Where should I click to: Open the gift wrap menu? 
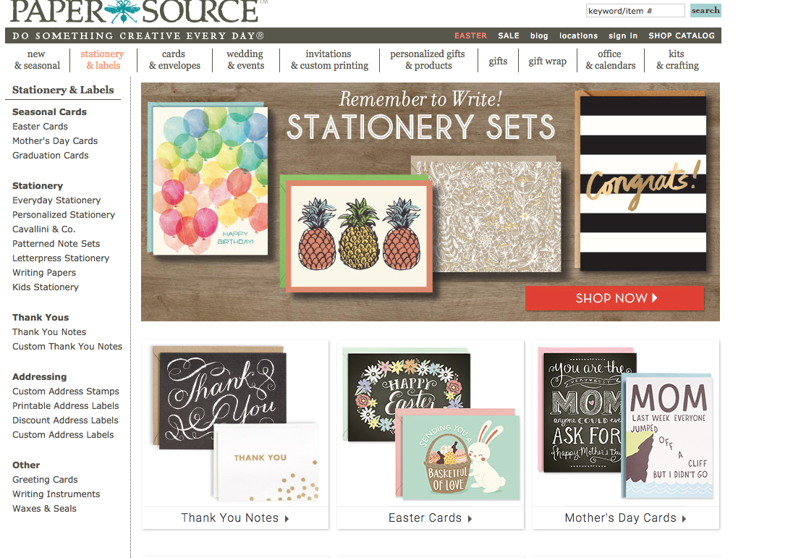coord(547,62)
